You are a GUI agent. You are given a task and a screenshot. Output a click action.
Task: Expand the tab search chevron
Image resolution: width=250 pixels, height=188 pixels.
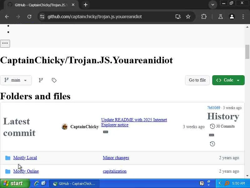point(212,5)
